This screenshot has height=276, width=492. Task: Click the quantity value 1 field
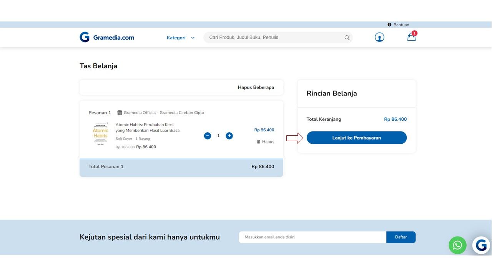tap(218, 136)
